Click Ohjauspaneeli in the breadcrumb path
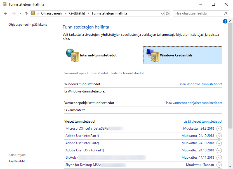Screen dimensions: 233x169 point(51,13)
